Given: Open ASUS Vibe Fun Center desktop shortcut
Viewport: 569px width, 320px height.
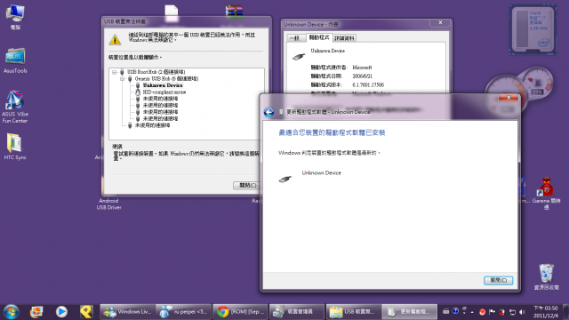Looking at the screenshot, I should [14, 107].
